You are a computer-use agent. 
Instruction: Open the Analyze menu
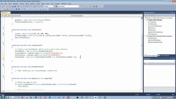coord(57,4)
